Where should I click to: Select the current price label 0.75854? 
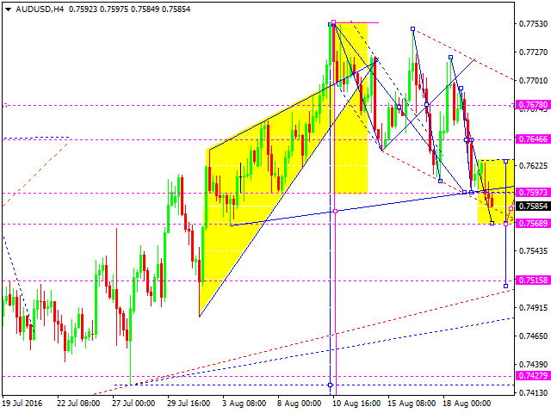[x=533, y=206]
